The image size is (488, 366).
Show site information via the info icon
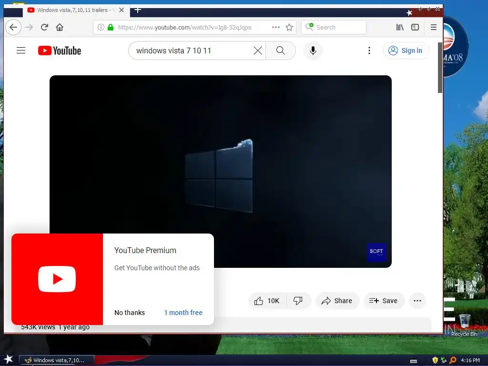click(x=101, y=27)
